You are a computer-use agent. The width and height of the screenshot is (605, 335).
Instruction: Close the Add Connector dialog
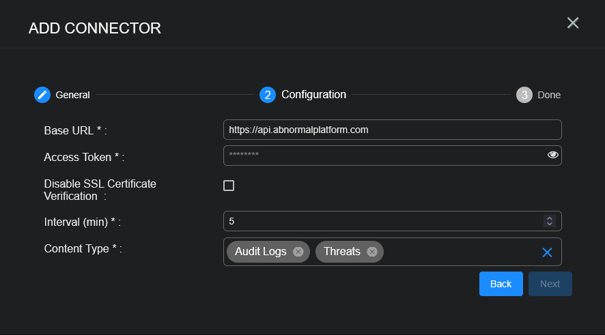tap(573, 23)
